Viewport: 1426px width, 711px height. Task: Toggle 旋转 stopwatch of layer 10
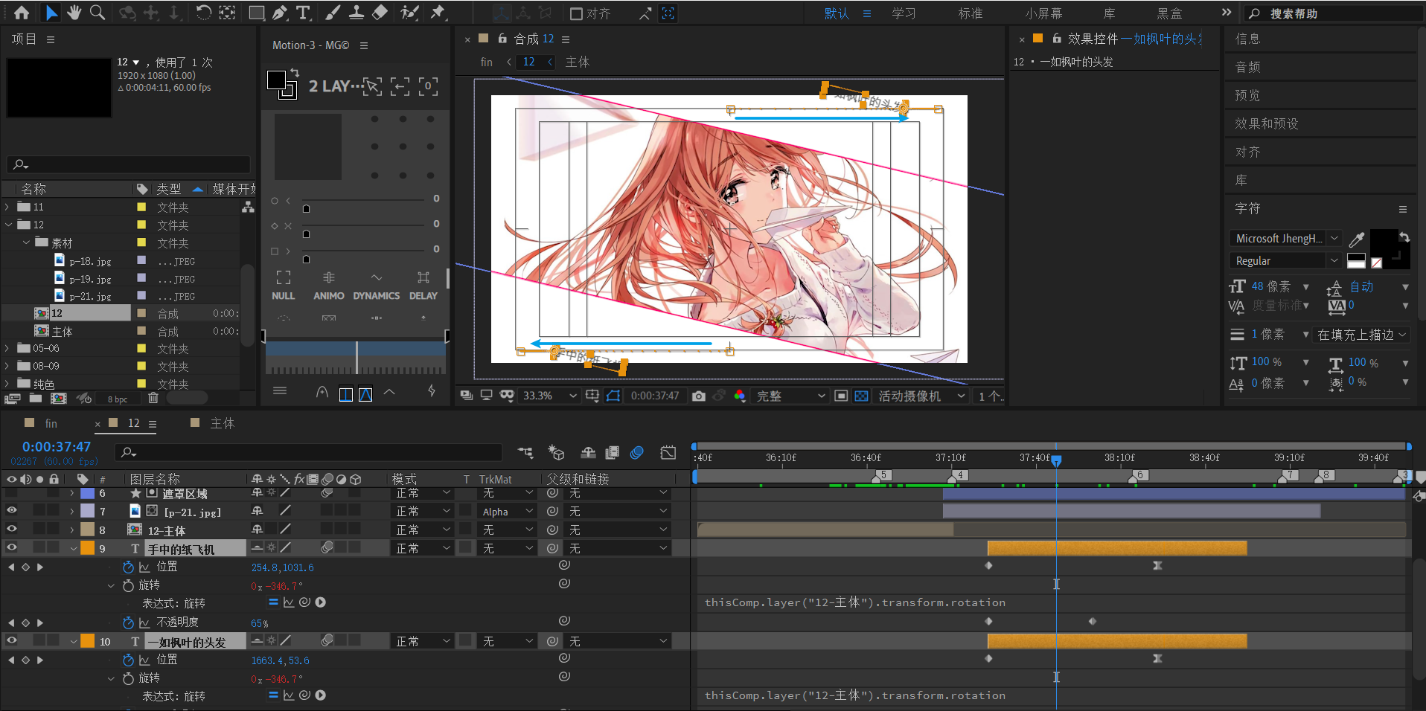coord(128,678)
